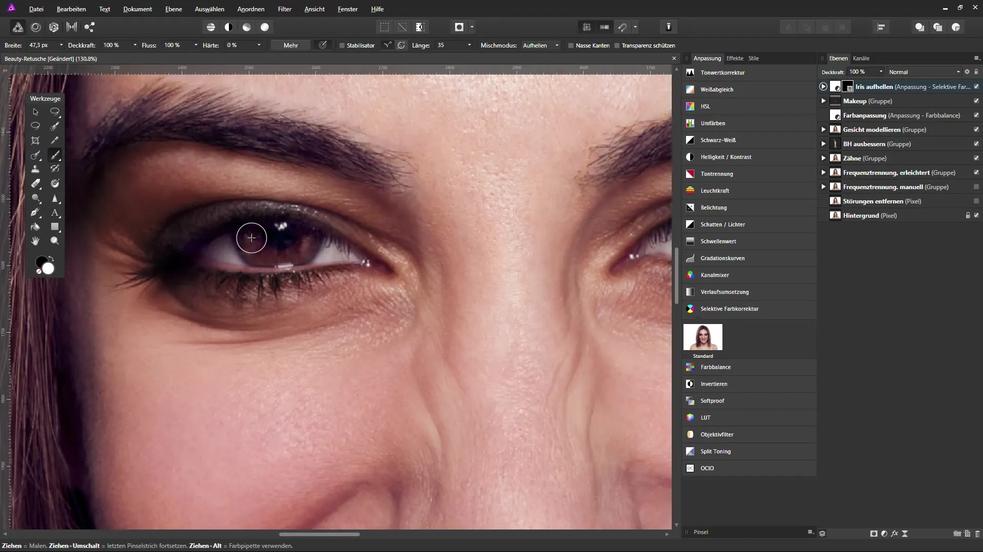Open the Breite value dropdown arrow
Image resolution: width=983 pixels, height=552 pixels.
coord(61,45)
